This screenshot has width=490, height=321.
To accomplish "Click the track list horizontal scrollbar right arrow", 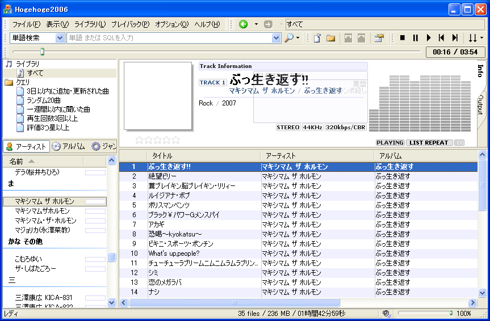I will click(x=472, y=303).
